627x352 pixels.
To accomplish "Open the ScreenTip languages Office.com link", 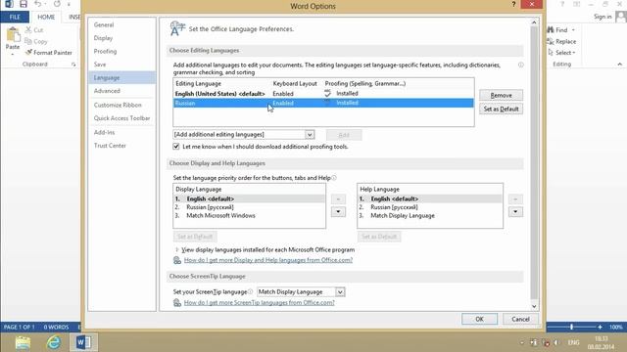I will (x=259, y=303).
